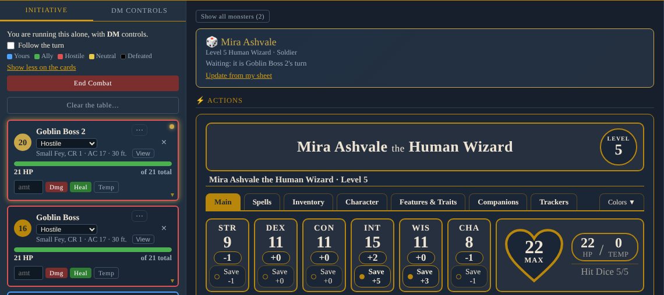Click the yellow Neutral legend swatch

(91, 56)
